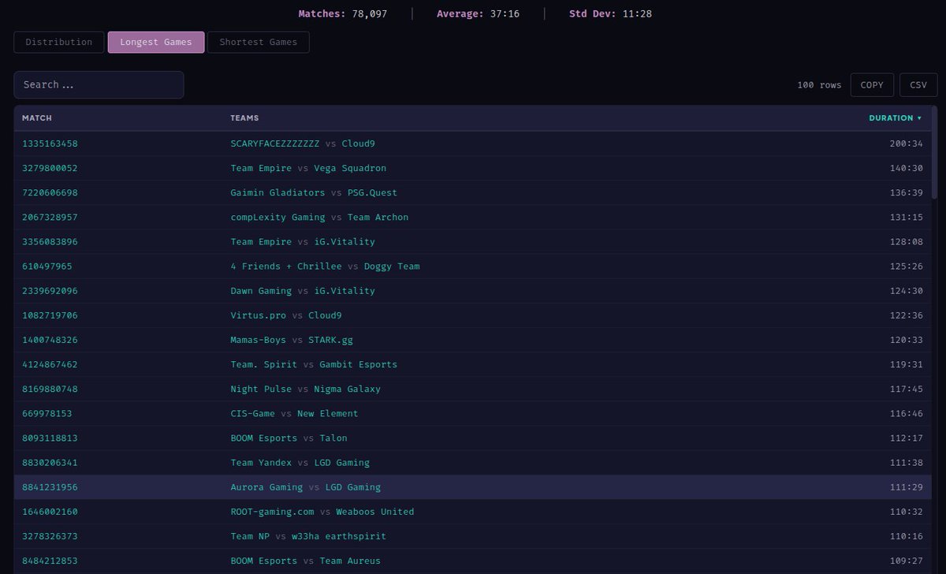946x574 pixels.
Task: Select the 111:29 duration value
Action: click(905, 486)
